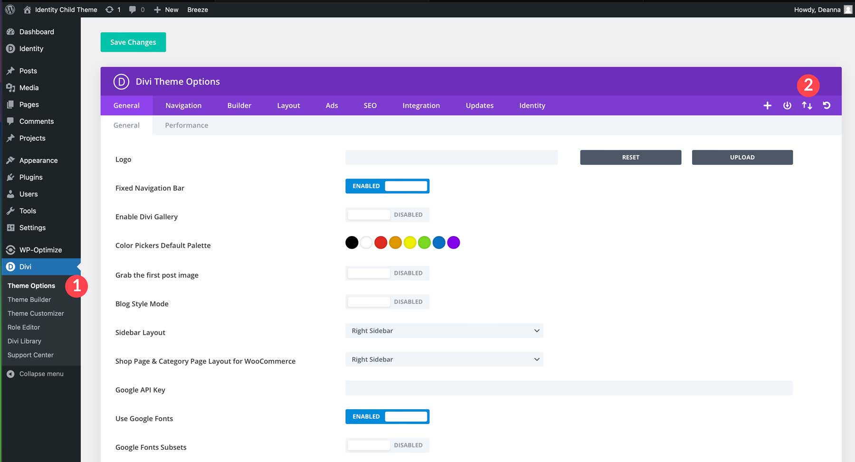Click the Pages icon in sidebar

(x=10, y=104)
